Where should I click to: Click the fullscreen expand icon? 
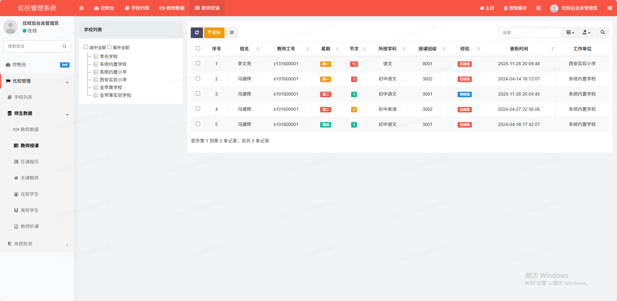point(539,8)
